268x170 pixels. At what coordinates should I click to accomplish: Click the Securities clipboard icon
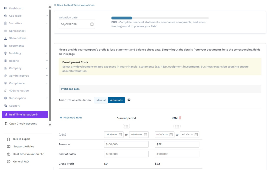pyautogui.click(x=5, y=23)
